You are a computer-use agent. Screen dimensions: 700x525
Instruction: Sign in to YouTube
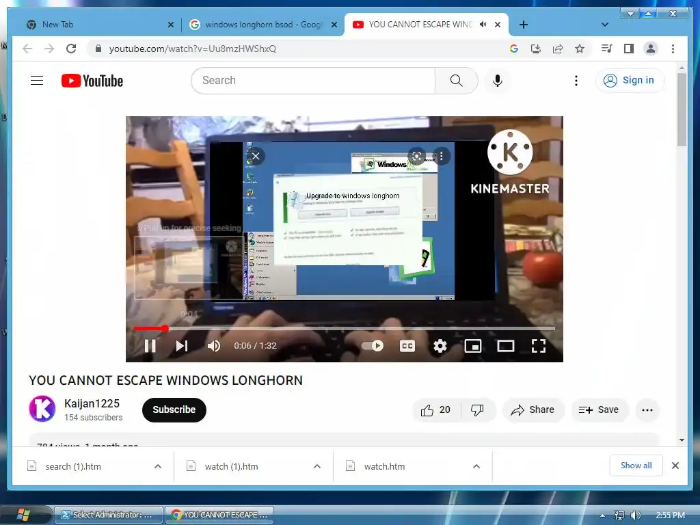coord(630,81)
